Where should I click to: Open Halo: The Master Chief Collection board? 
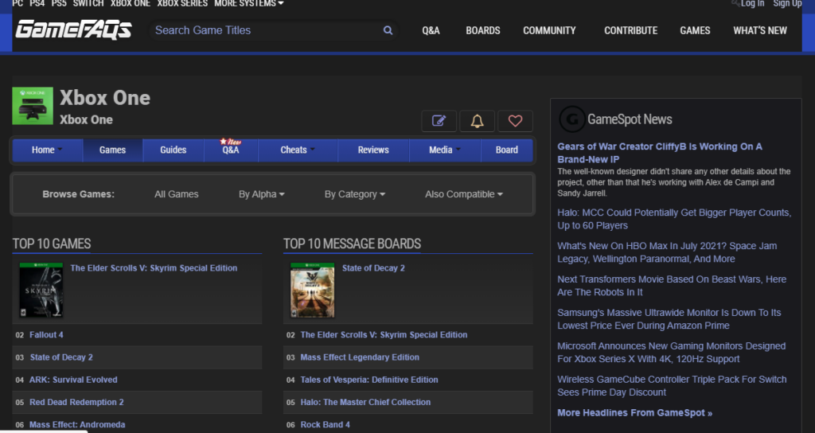[x=365, y=402]
